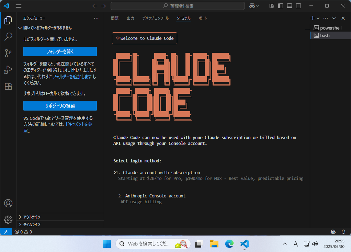The height and width of the screenshot is (252, 351).
Task: Click the remote window indicator in status bar
Action: point(6,232)
